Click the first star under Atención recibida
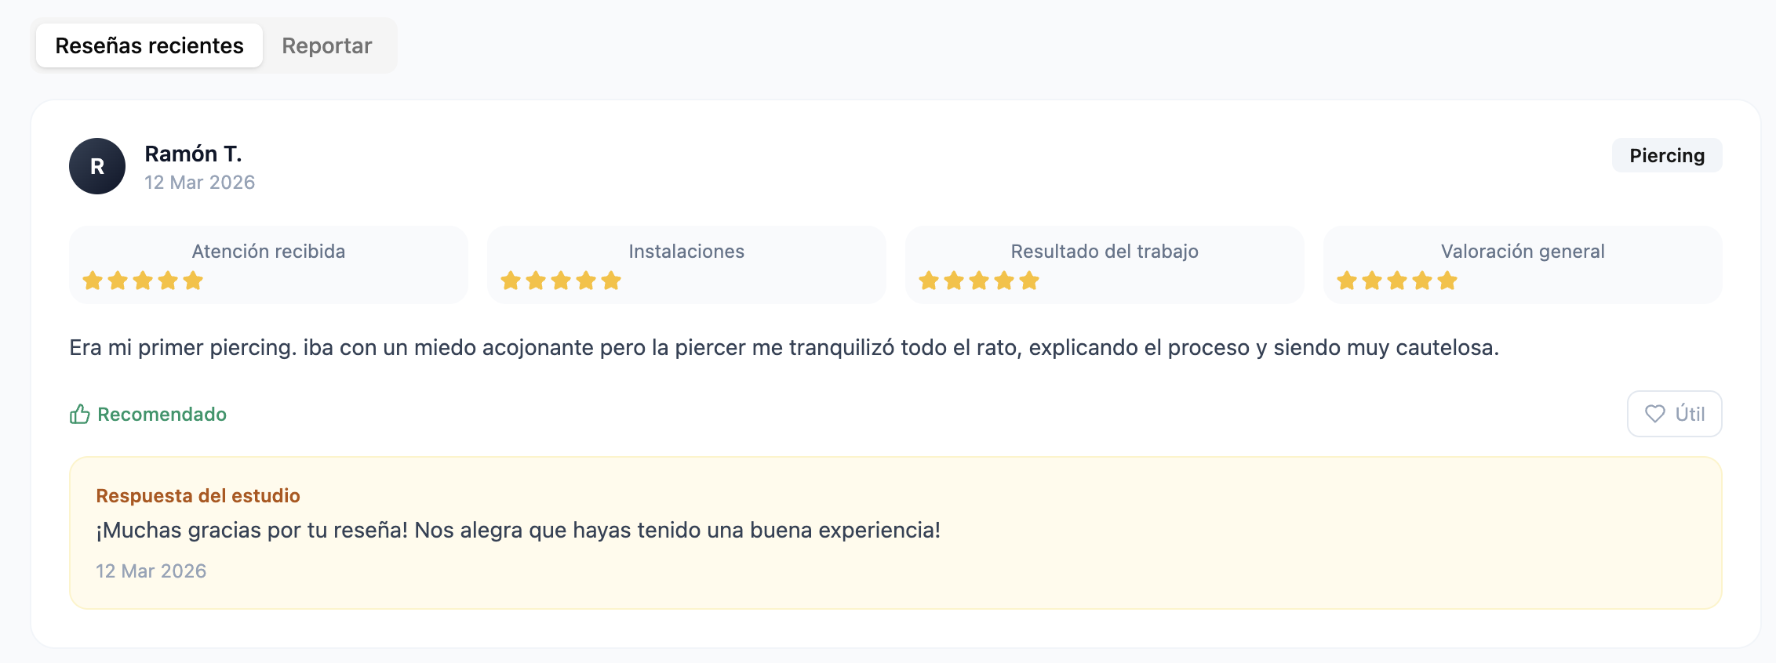Viewport: 1776px width, 663px height. 93,281
